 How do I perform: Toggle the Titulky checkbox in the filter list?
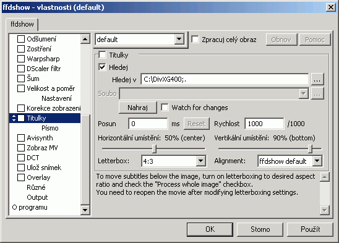[x=21, y=118]
